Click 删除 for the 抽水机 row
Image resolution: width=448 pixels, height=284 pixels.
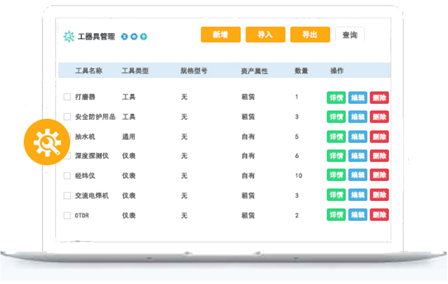tap(379, 136)
